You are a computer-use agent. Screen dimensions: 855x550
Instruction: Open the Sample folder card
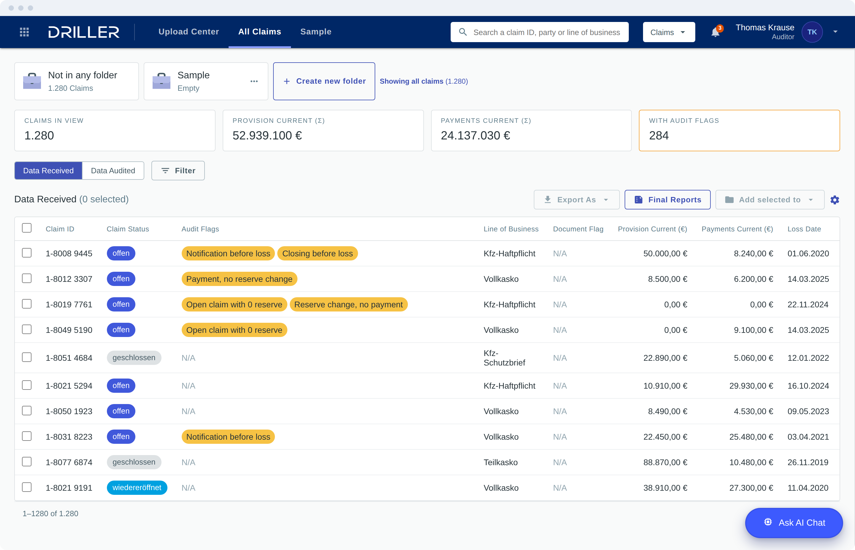click(206, 81)
